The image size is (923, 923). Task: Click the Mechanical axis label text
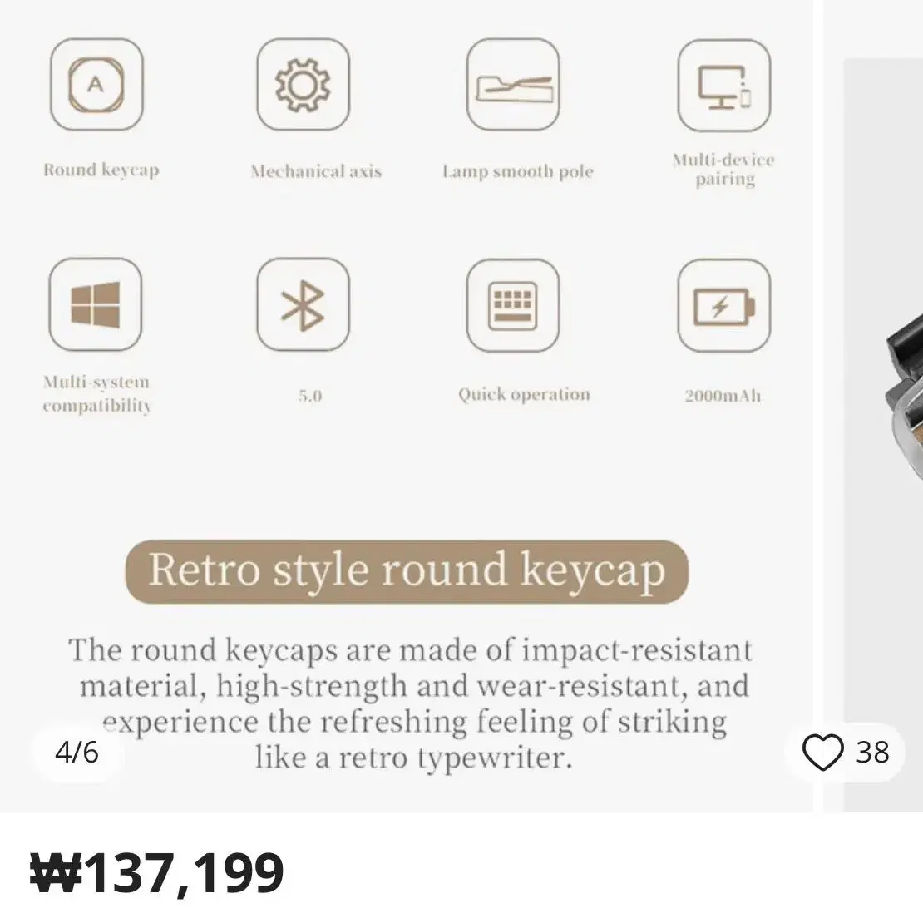tap(316, 171)
